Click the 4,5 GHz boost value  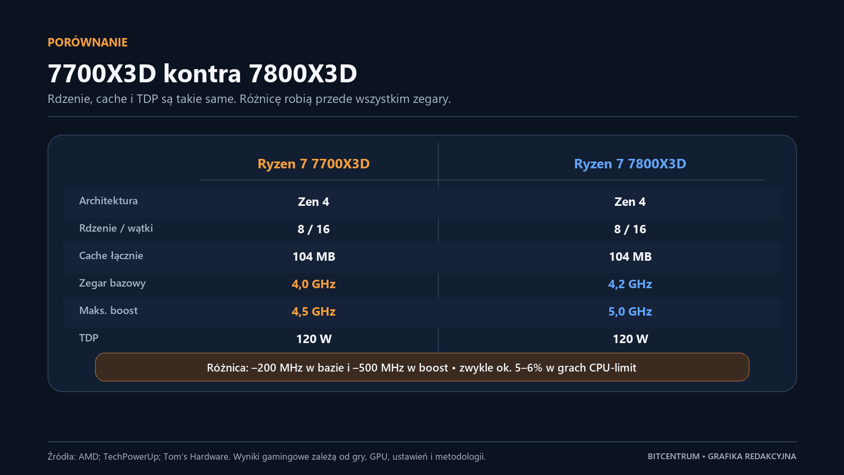pyautogui.click(x=314, y=311)
